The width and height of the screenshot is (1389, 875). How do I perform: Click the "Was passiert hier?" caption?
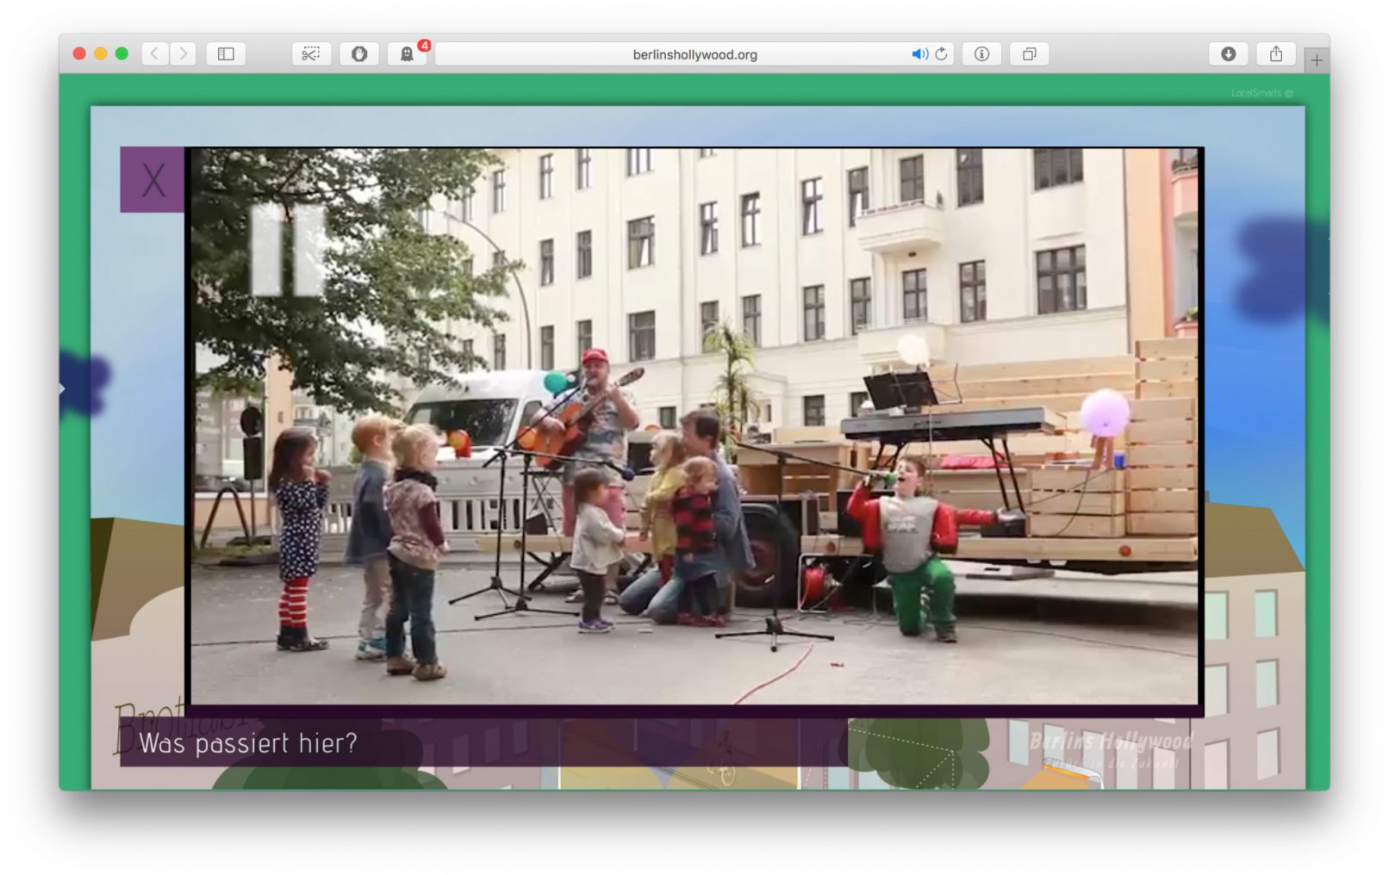click(x=248, y=743)
